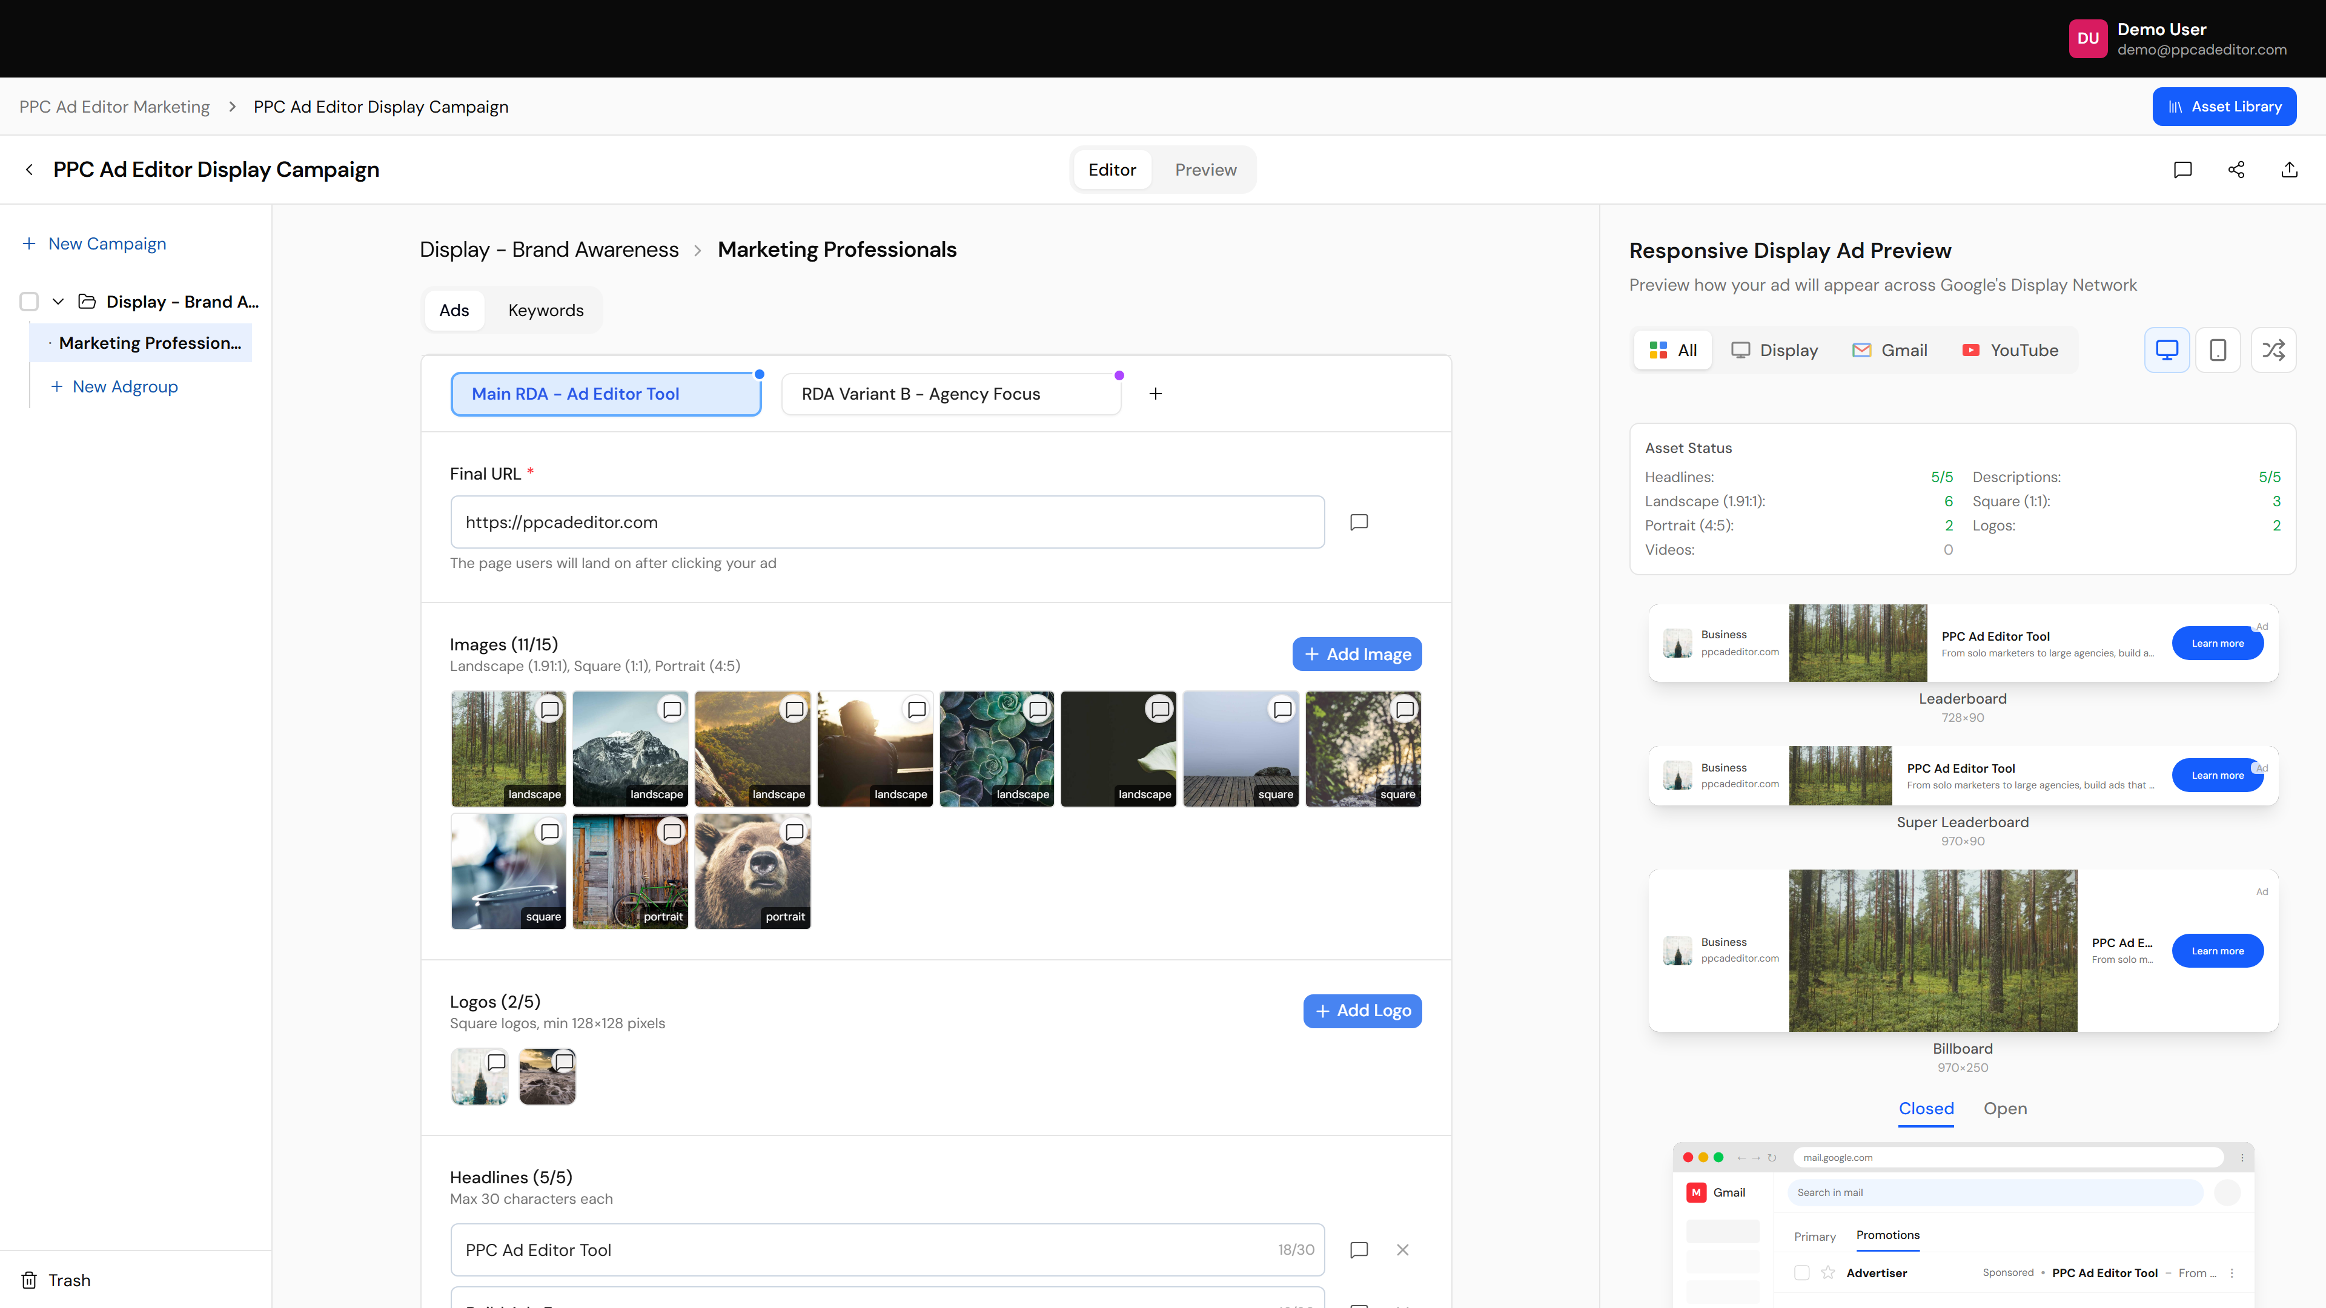Comment on PPC Ad Editor Tool headline
This screenshot has height=1308, width=2326.
tap(1359, 1250)
